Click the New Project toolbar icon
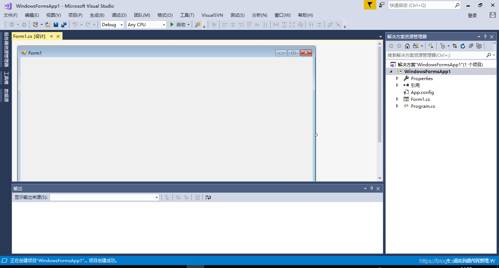 coord(35,25)
